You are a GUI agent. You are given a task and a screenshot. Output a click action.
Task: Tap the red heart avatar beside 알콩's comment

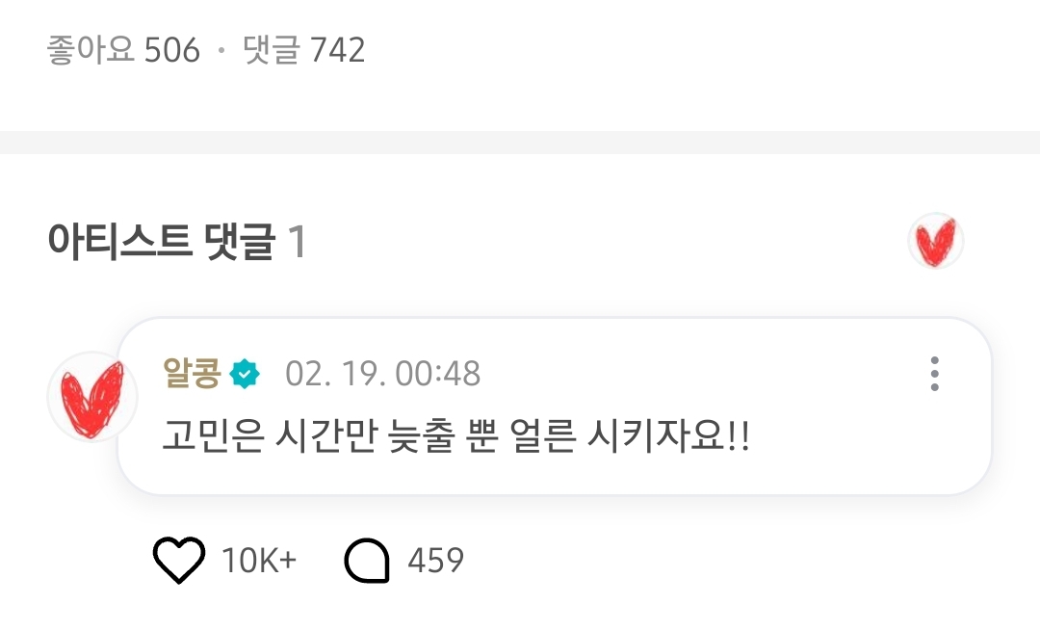tap(92, 397)
